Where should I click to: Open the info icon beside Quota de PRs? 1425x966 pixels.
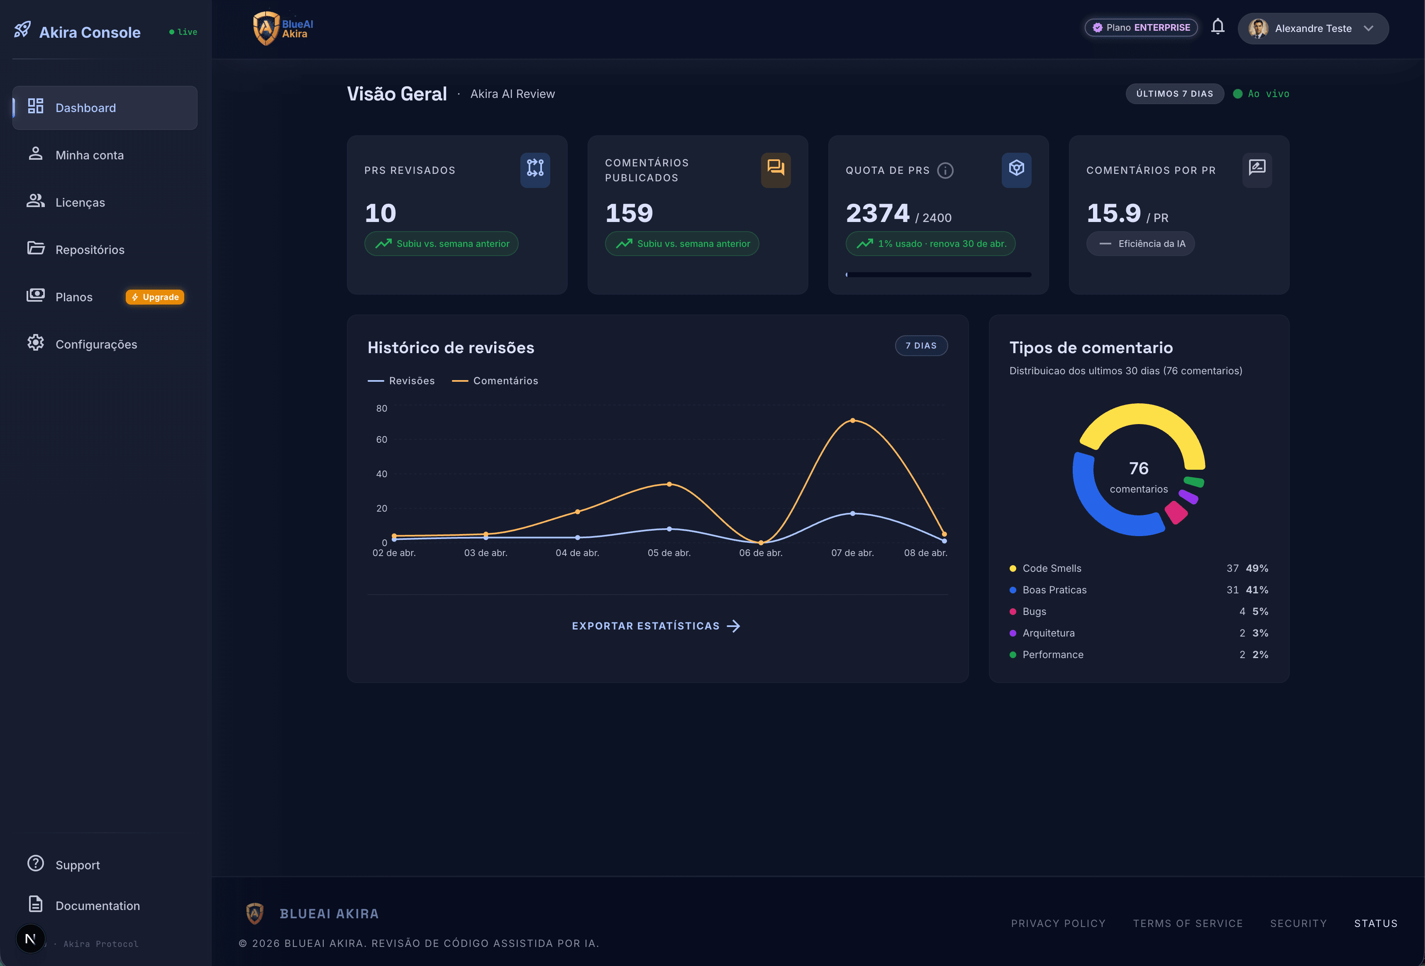[944, 171]
